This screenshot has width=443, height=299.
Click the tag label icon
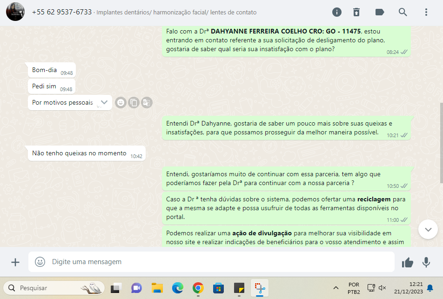pyautogui.click(x=379, y=12)
